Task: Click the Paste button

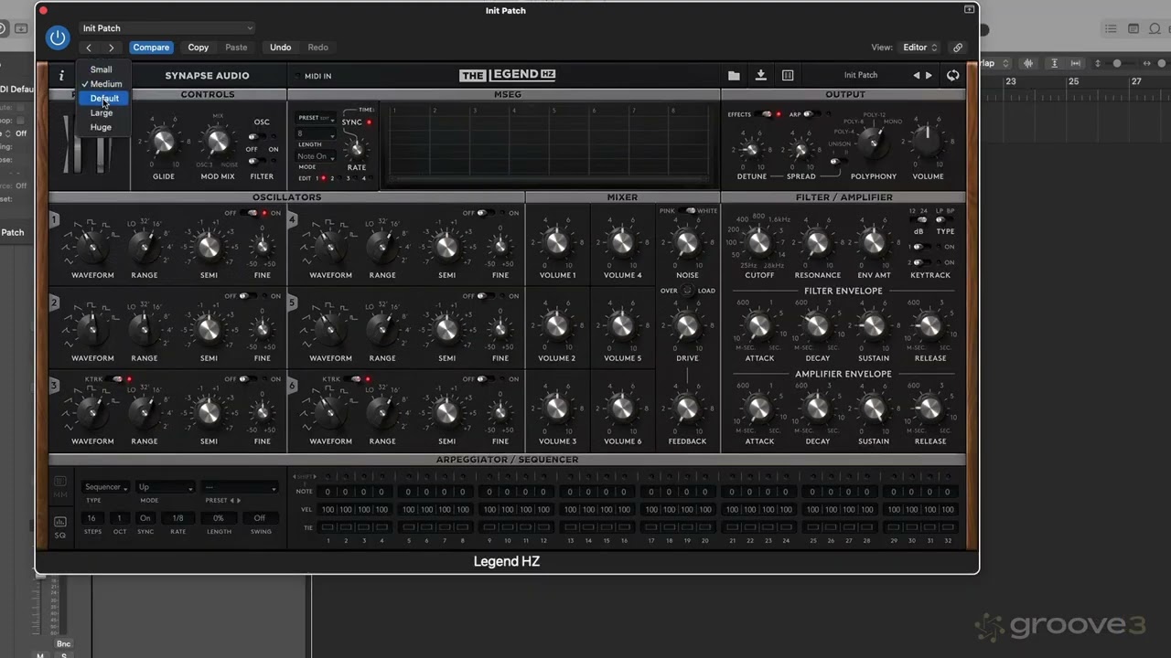Action: [236, 48]
